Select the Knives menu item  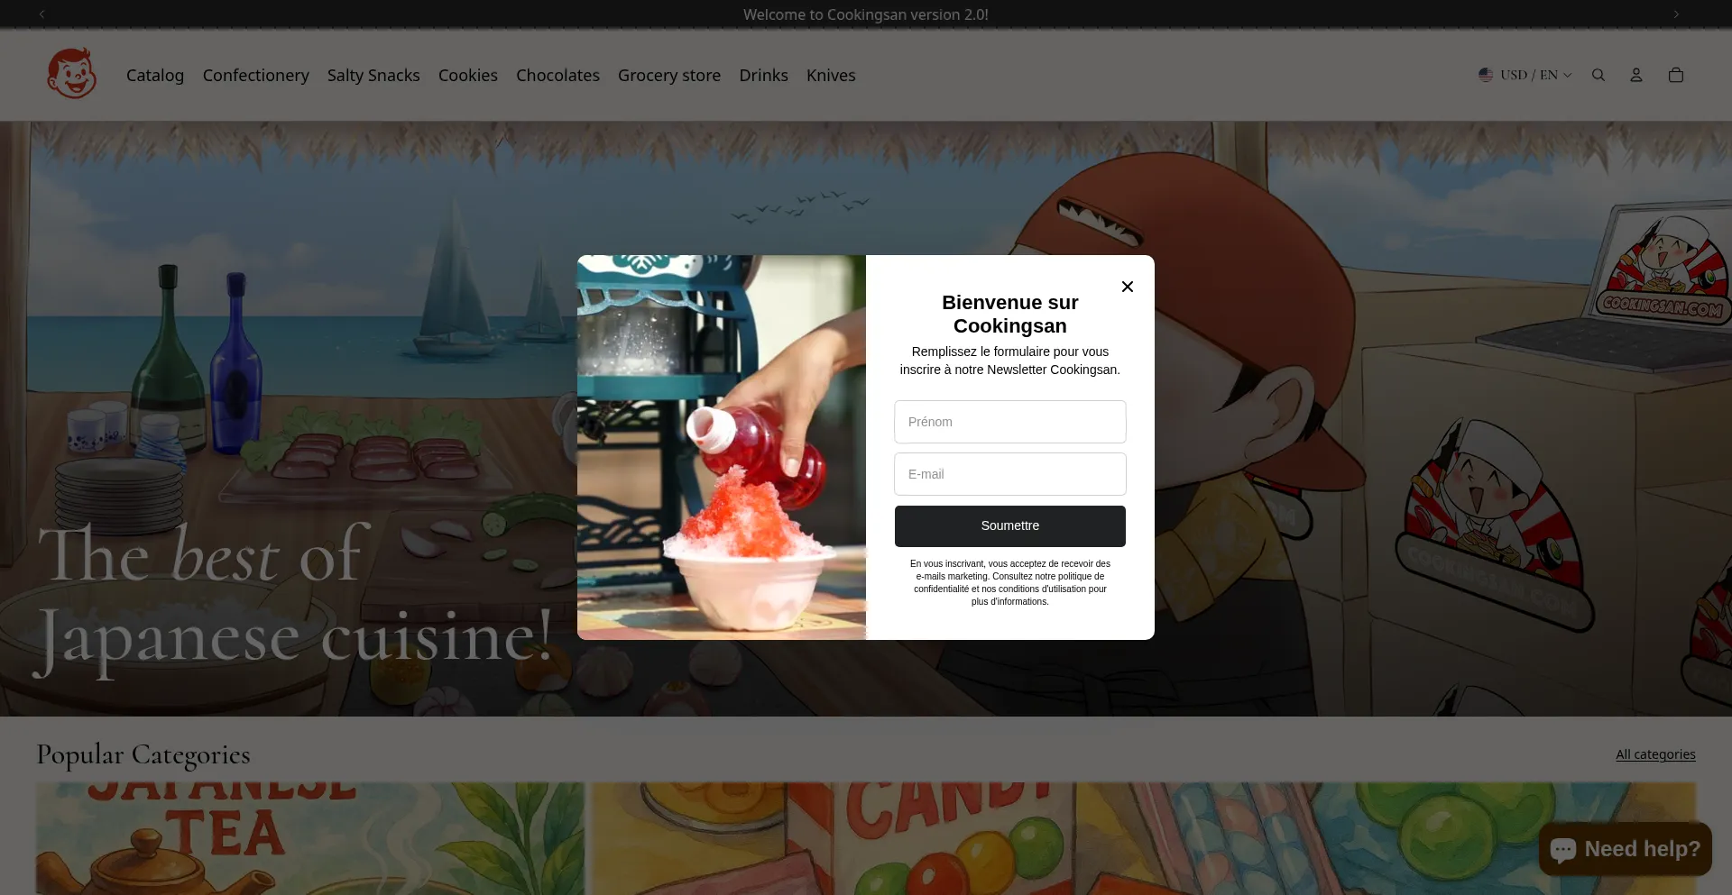pos(830,76)
